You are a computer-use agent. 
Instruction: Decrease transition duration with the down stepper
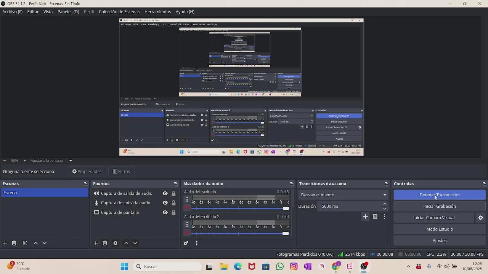385,209
